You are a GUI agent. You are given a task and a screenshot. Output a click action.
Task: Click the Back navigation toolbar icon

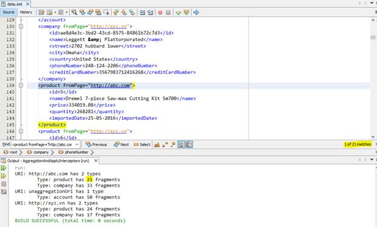[x=50, y=12]
